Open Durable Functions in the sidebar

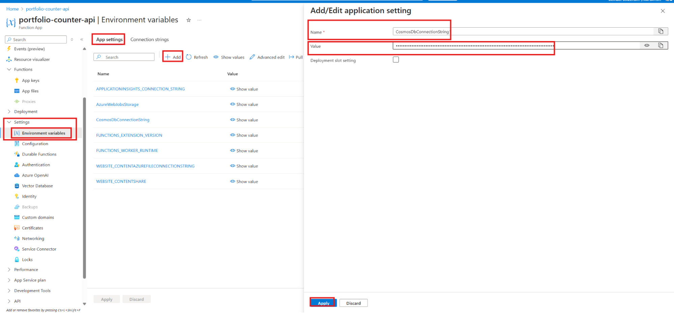pyautogui.click(x=38, y=154)
